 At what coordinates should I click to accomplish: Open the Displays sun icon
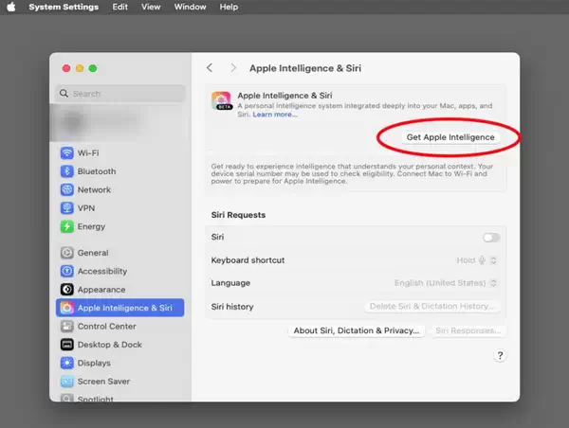66,363
